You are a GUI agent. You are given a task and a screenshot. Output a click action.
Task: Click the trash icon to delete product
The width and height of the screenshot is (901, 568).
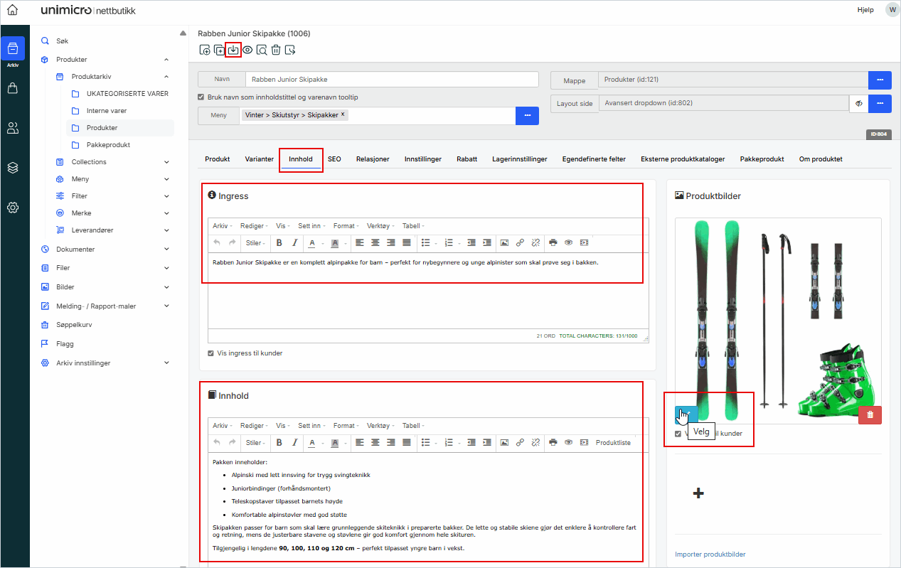click(x=276, y=50)
